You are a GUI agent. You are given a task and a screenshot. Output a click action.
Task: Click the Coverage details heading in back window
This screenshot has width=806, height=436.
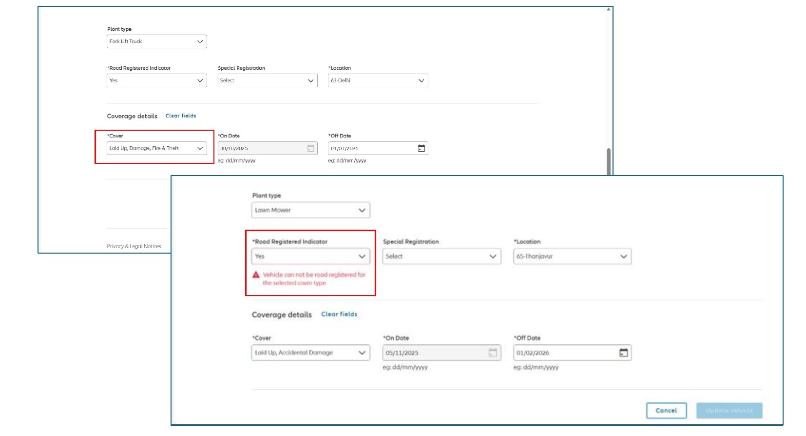coord(132,117)
